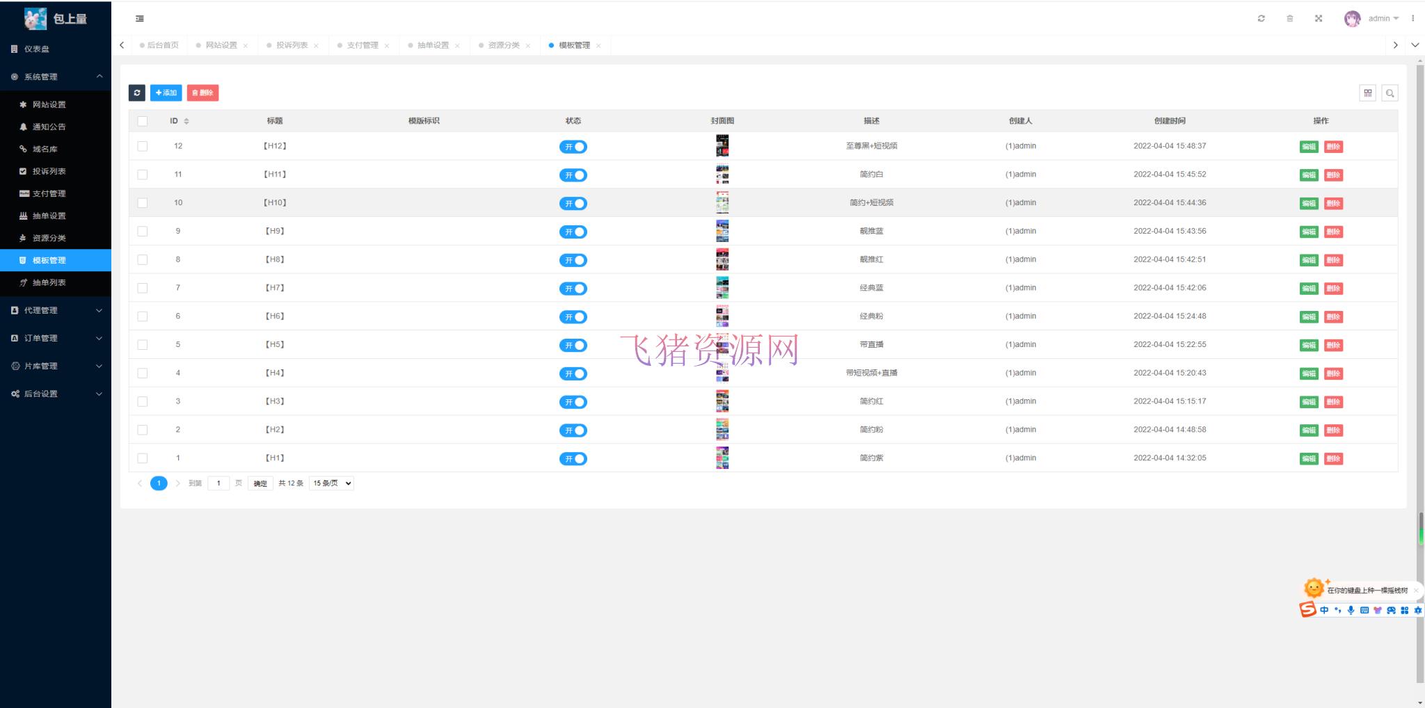
Task: Open column filter grid icon
Action: (1368, 93)
